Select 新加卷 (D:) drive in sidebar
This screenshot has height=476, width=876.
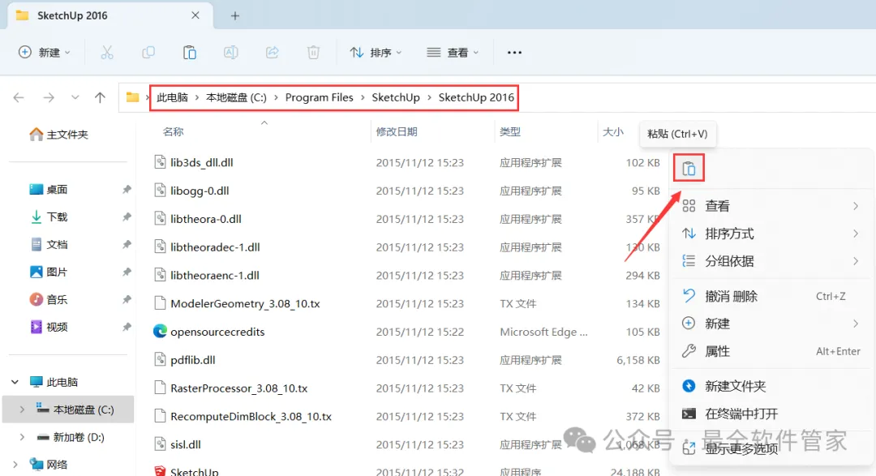point(71,437)
